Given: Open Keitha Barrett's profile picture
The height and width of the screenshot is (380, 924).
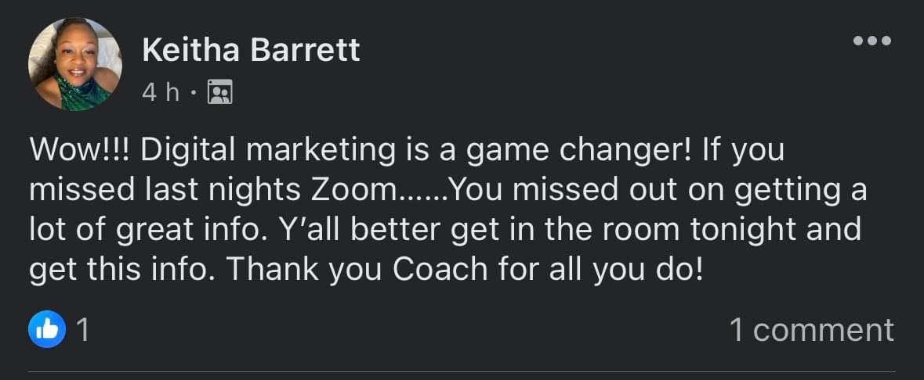Looking at the screenshot, I should click(x=75, y=64).
